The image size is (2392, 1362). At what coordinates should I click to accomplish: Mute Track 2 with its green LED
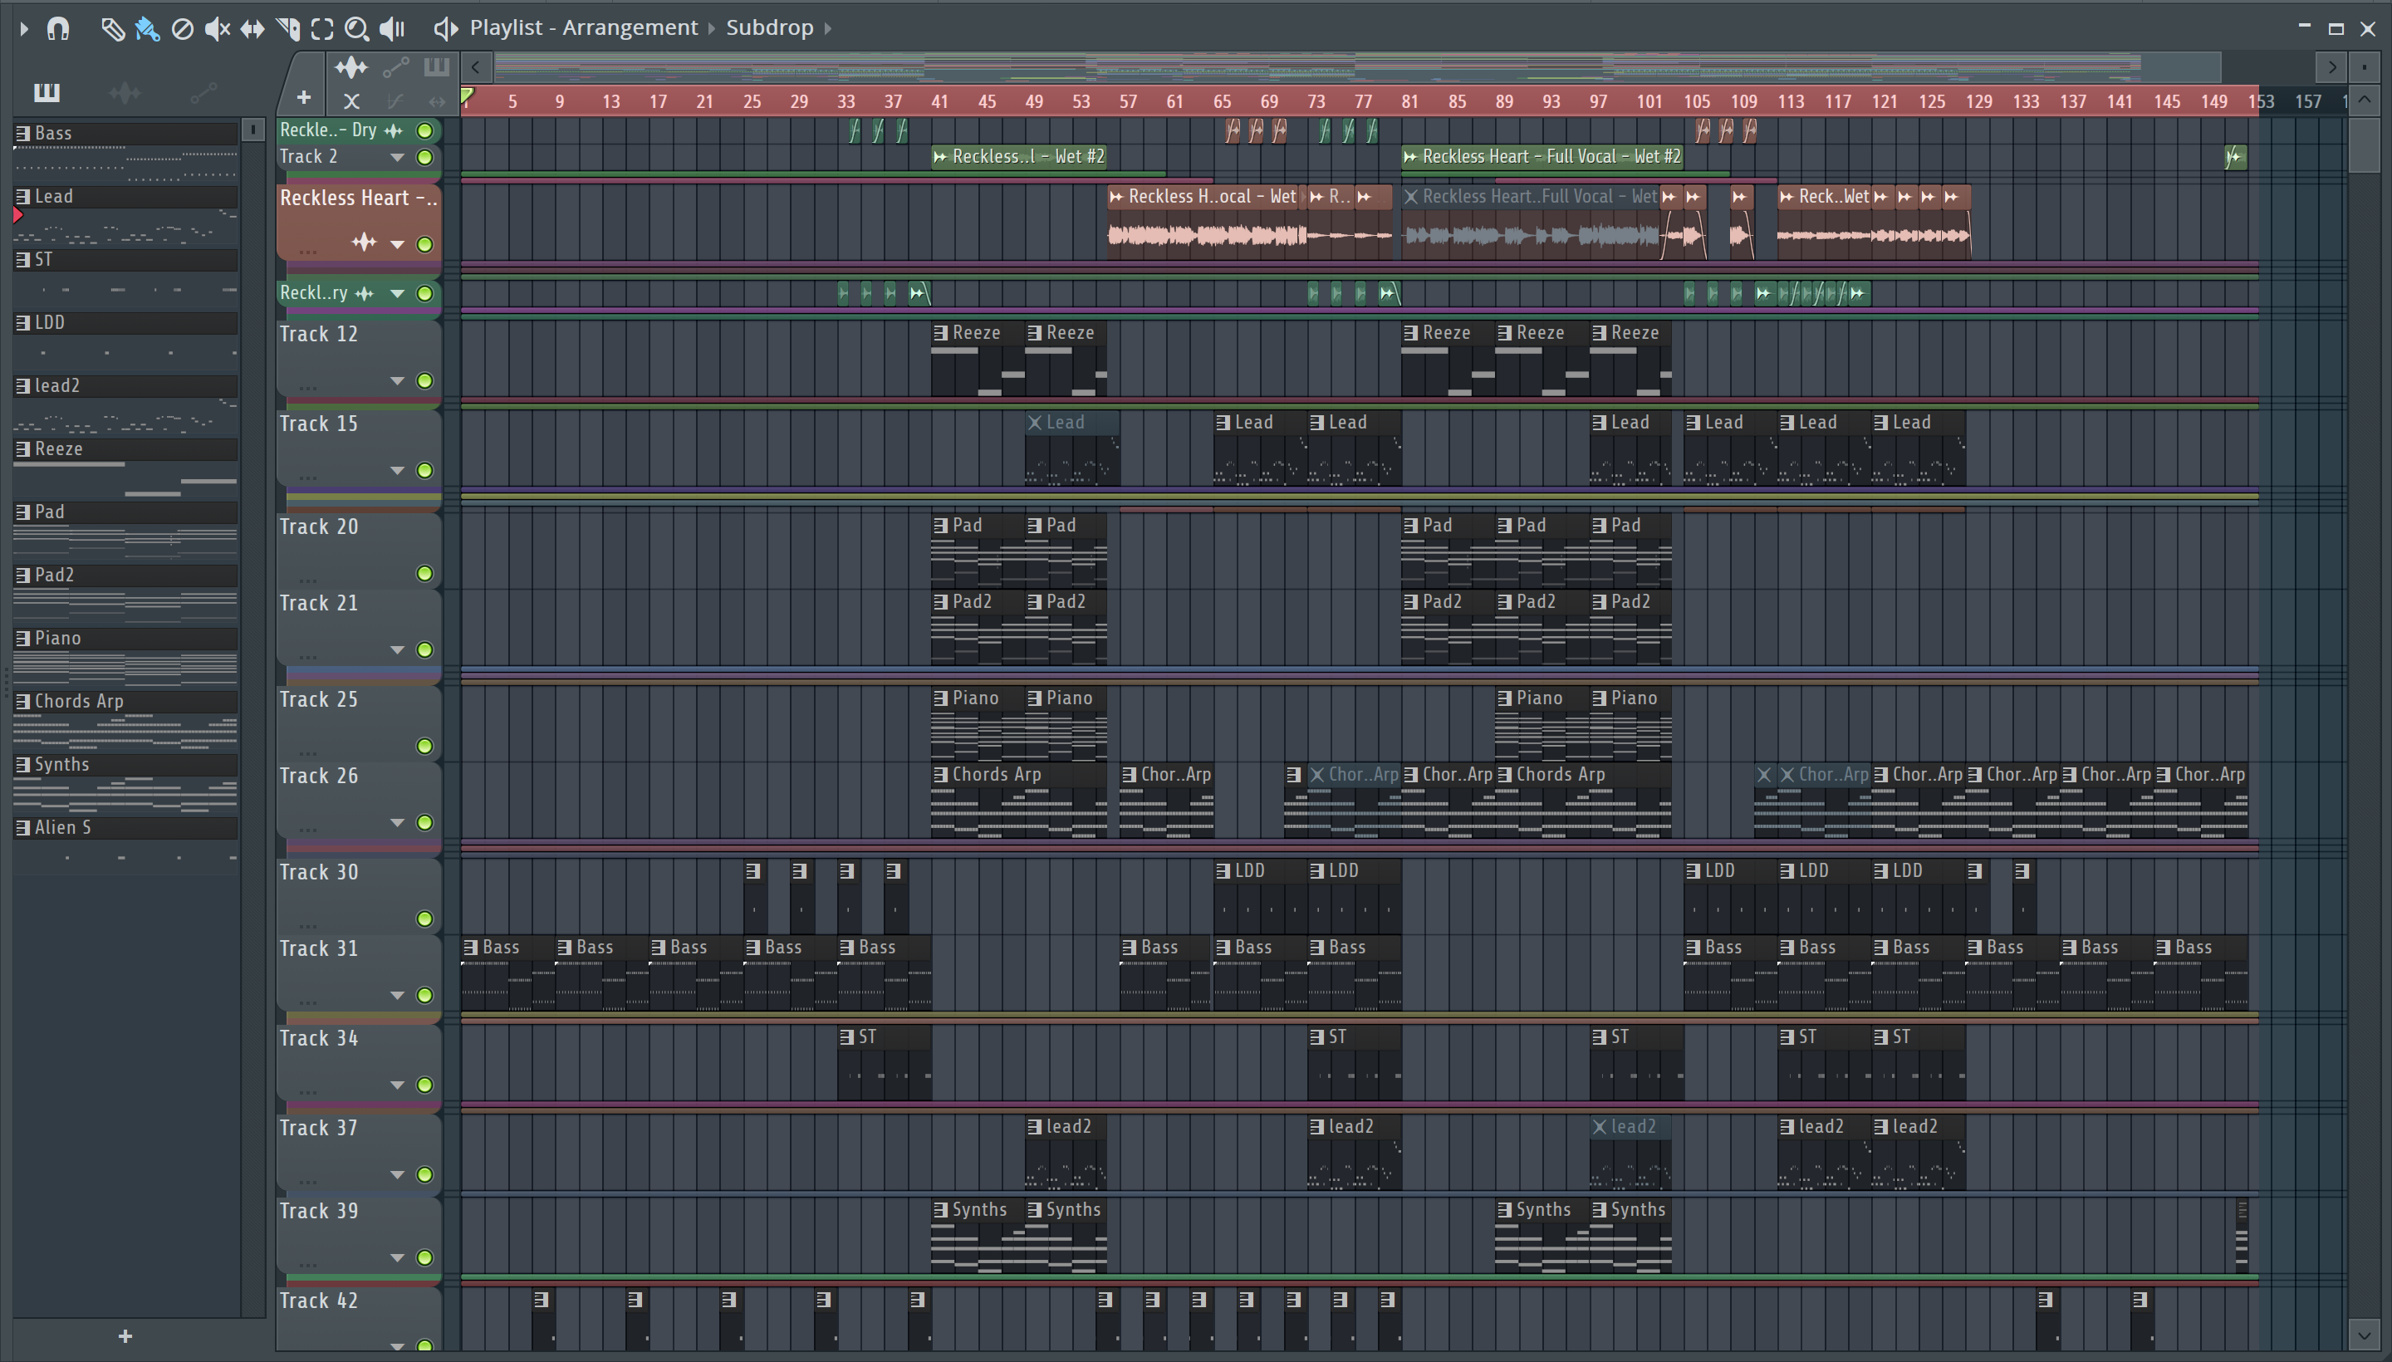[424, 157]
